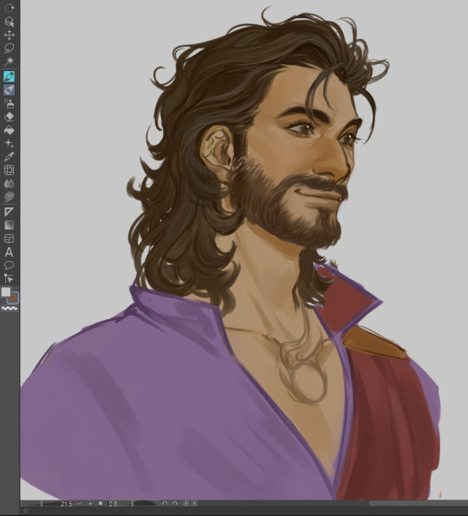Click the zoom in plus button
468x516 pixels.
point(90,504)
